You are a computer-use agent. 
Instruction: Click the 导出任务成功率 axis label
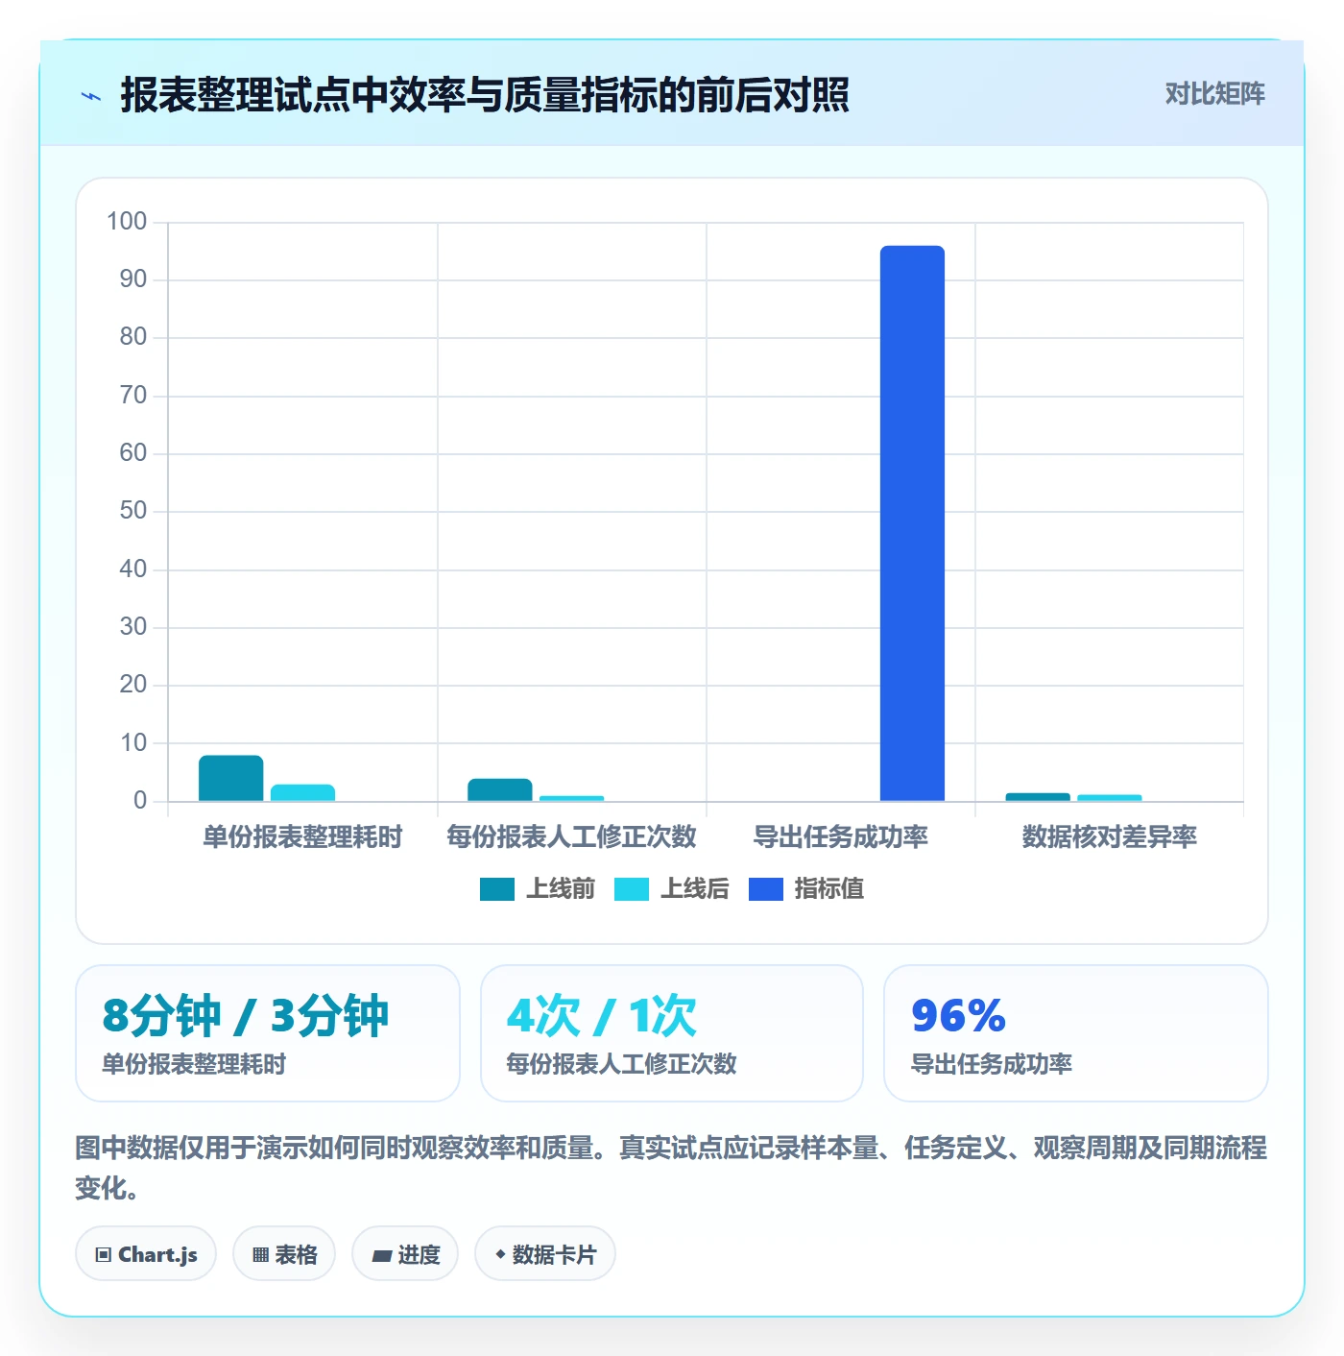coord(841,836)
